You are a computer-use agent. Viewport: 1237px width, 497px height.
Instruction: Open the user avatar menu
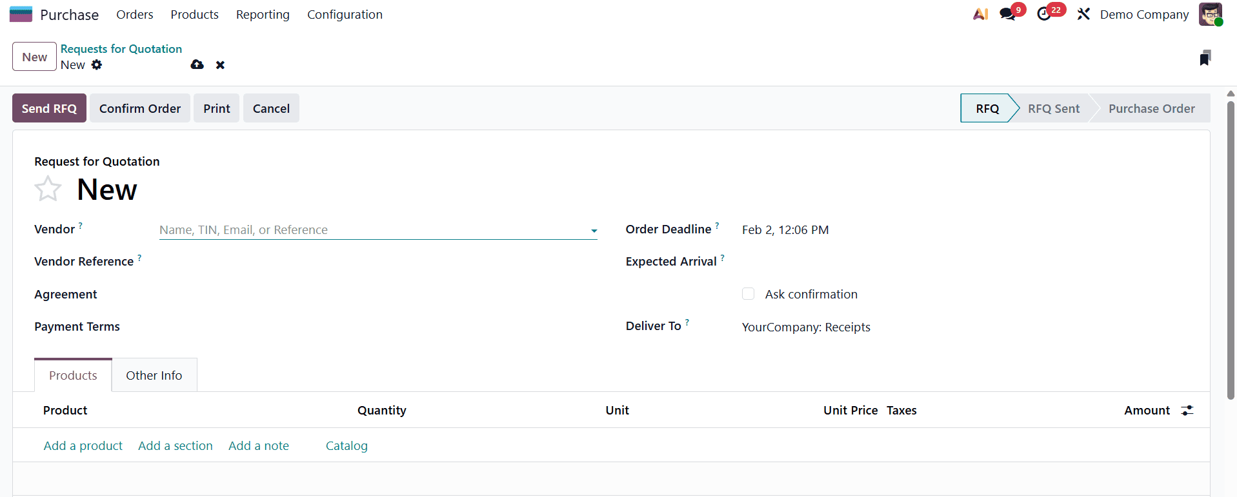[x=1210, y=14]
